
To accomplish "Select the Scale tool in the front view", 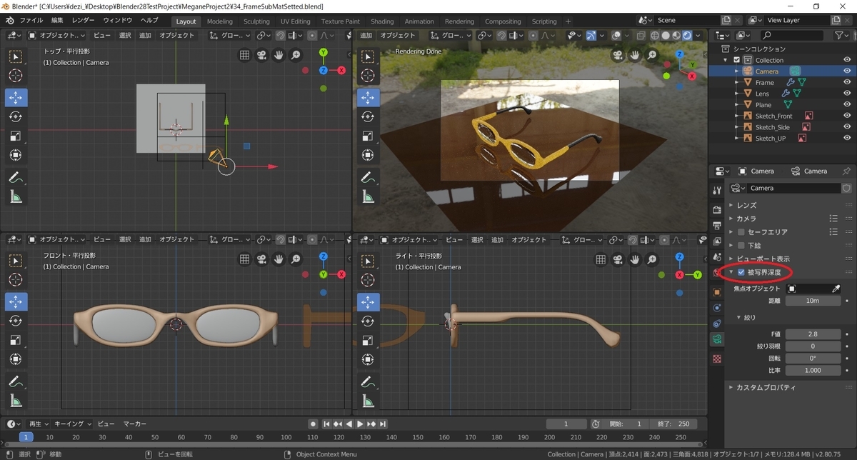I will (x=16, y=340).
